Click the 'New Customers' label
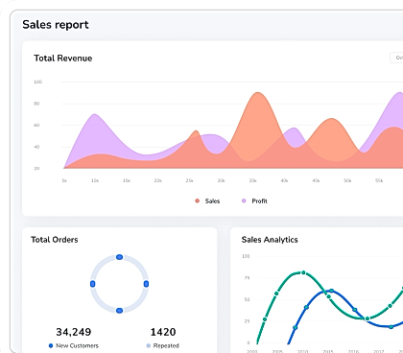 pyautogui.click(x=77, y=345)
